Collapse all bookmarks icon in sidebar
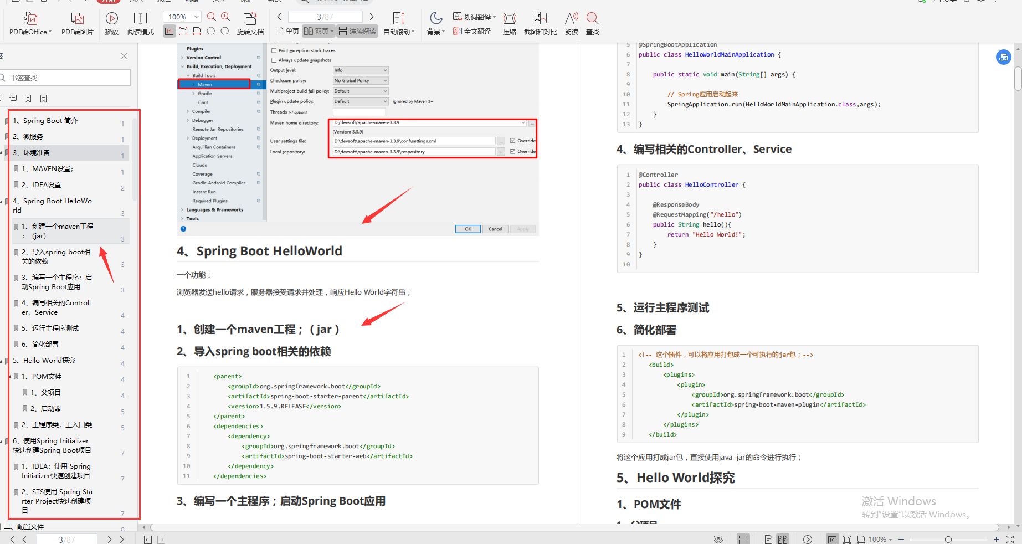This screenshot has height=544, width=1022. 13,99
